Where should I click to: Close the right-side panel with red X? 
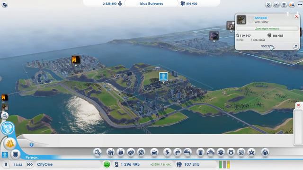coord(298,105)
